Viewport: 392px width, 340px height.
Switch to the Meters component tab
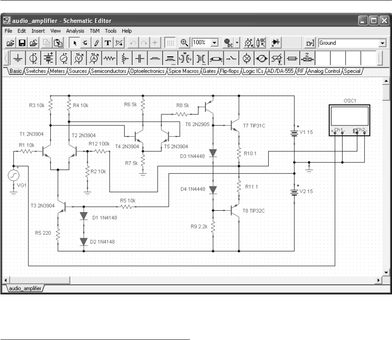coord(57,71)
